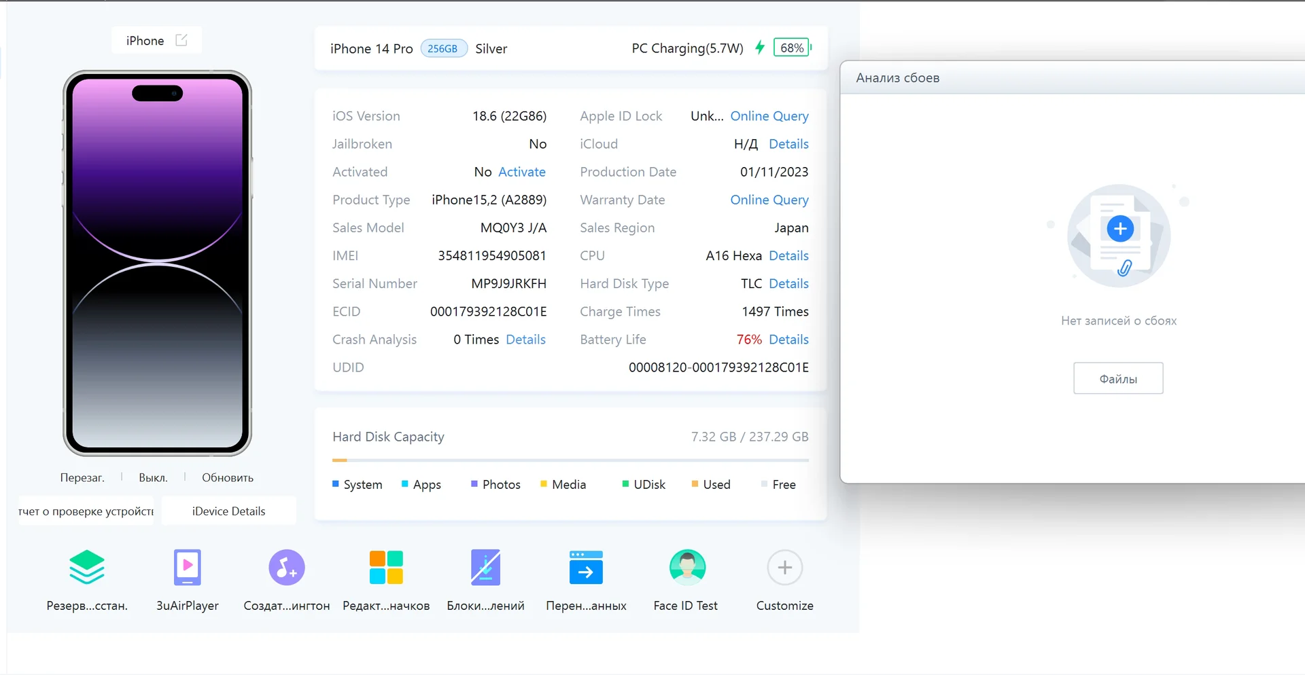
Task: Click the 76% battery life value
Action: point(749,340)
